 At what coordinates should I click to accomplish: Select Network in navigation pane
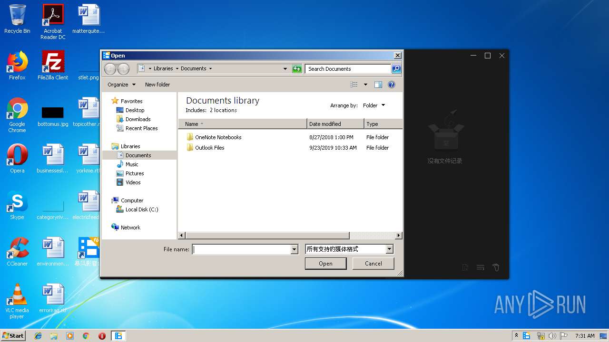click(126, 228)
